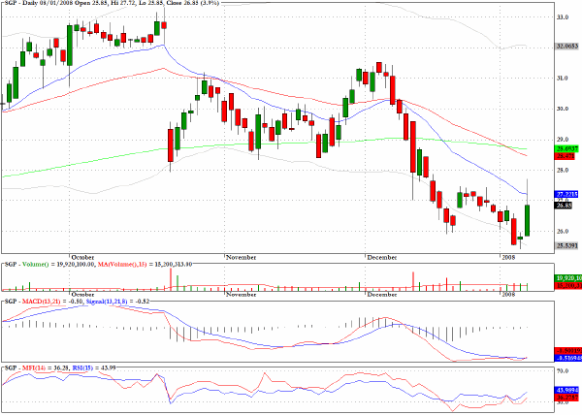Click the Signal(13,21,8) = -0.52 legend text
582x415 pixels.
pos(117,302)
